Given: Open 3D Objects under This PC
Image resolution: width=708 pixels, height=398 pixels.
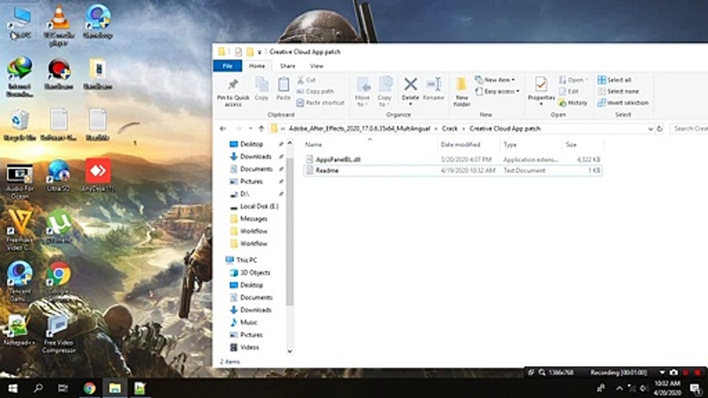Looking at the screenshot, I should (255, 272).
